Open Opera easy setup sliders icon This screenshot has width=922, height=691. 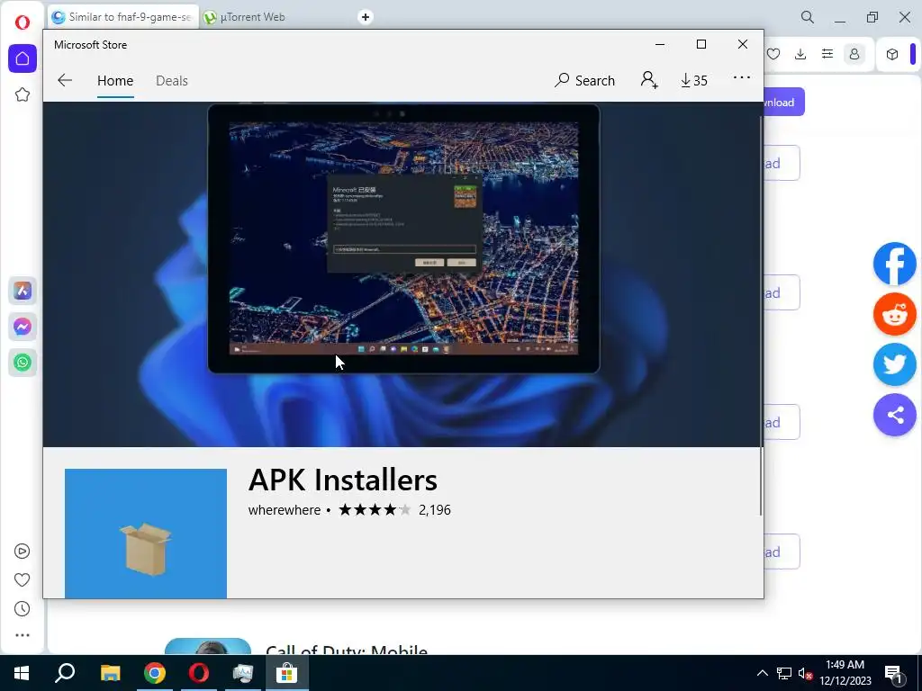coord(827,54)
